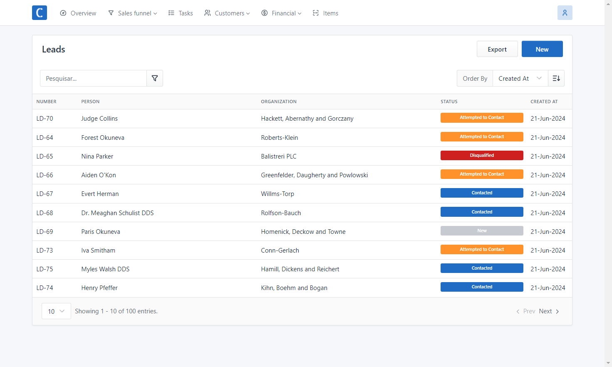Screen dimensions: 612x367
Task: Toggle the sort direction icon
Action: tap(556, 78)
